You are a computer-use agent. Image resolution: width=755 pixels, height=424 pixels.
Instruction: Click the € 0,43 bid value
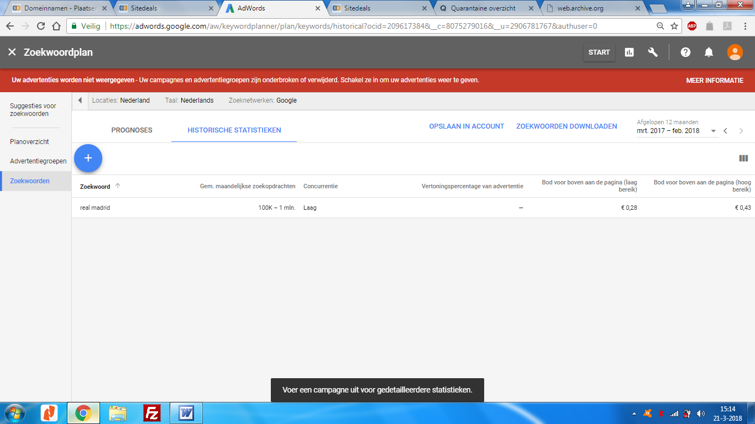(x=743, y=208)
